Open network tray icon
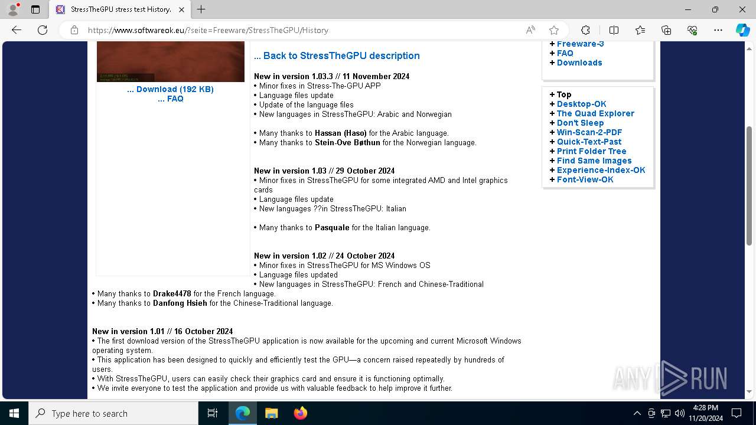Image resolution: width=756 pixels, height=425 pixels. 666,413
